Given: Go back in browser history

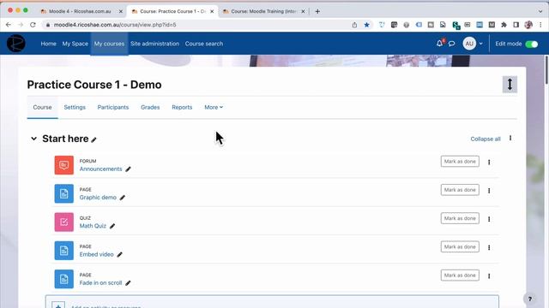Looking at the screenshot, I should (x=9, y=25).
